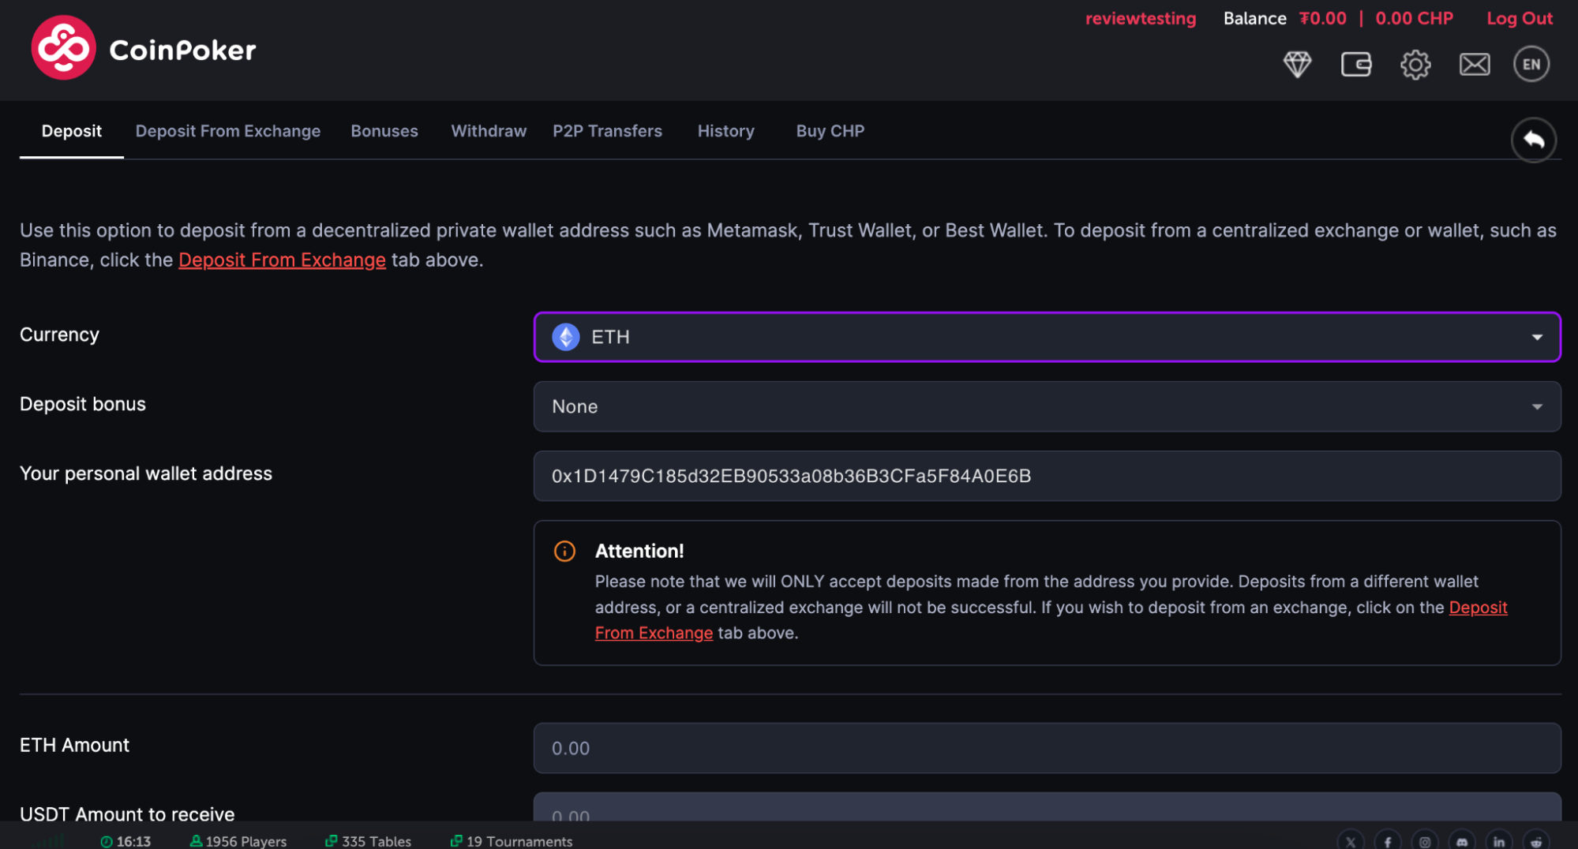Follow Deposit From Exchange link in Attention box
This screenshot has width=1578, height=849.
[1445, 620]
